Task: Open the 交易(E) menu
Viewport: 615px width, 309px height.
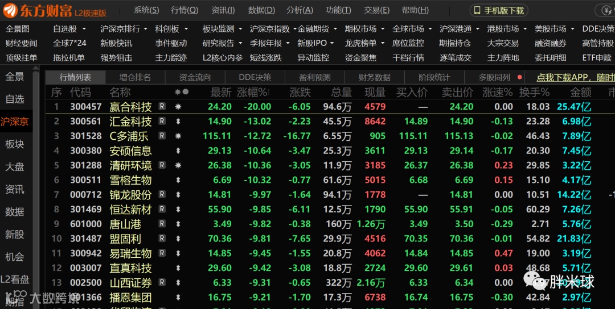Action: point(376,10)
